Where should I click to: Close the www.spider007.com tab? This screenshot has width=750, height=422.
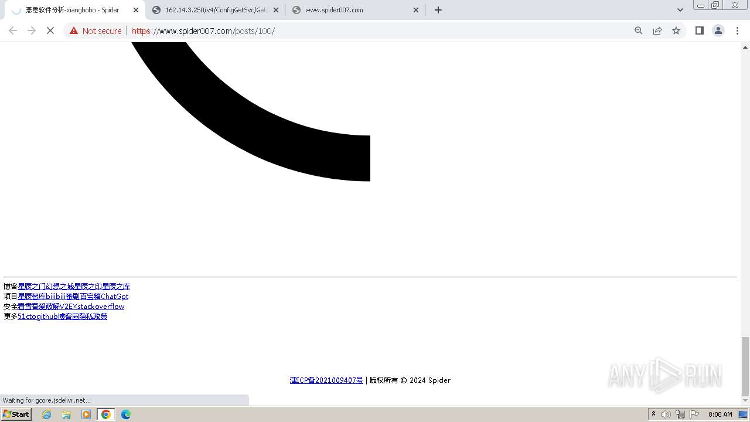(x=416, y=10)
